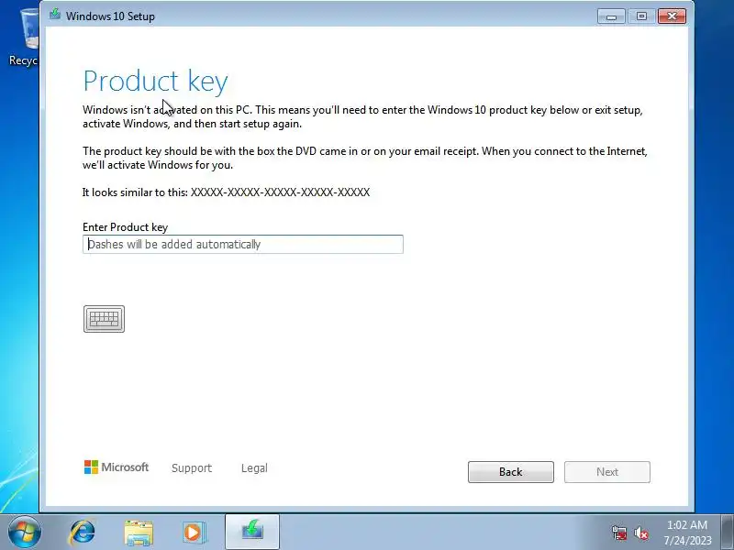734x550 pixels.
Task: Open the Windows Start menu orb
Action: point(24,533)
